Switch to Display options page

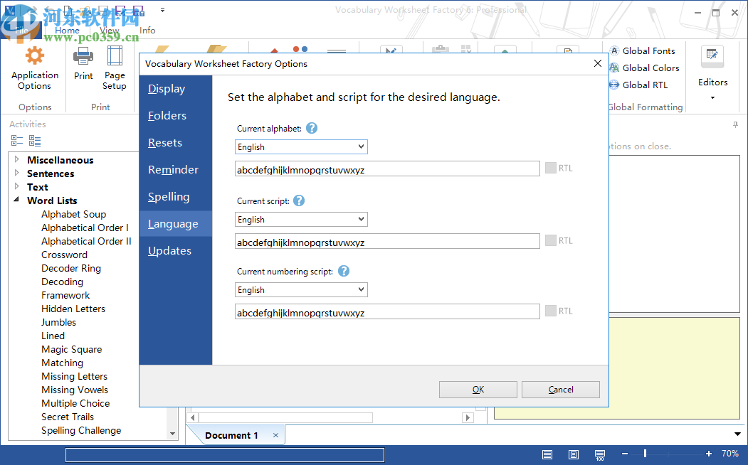pyautogui.click(x=176, y=89)
